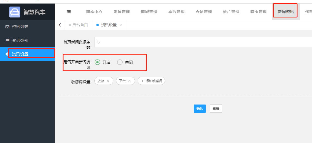Switch to the 后台首页 tab
Screen dimensions: 312x143
click(78, 25)
